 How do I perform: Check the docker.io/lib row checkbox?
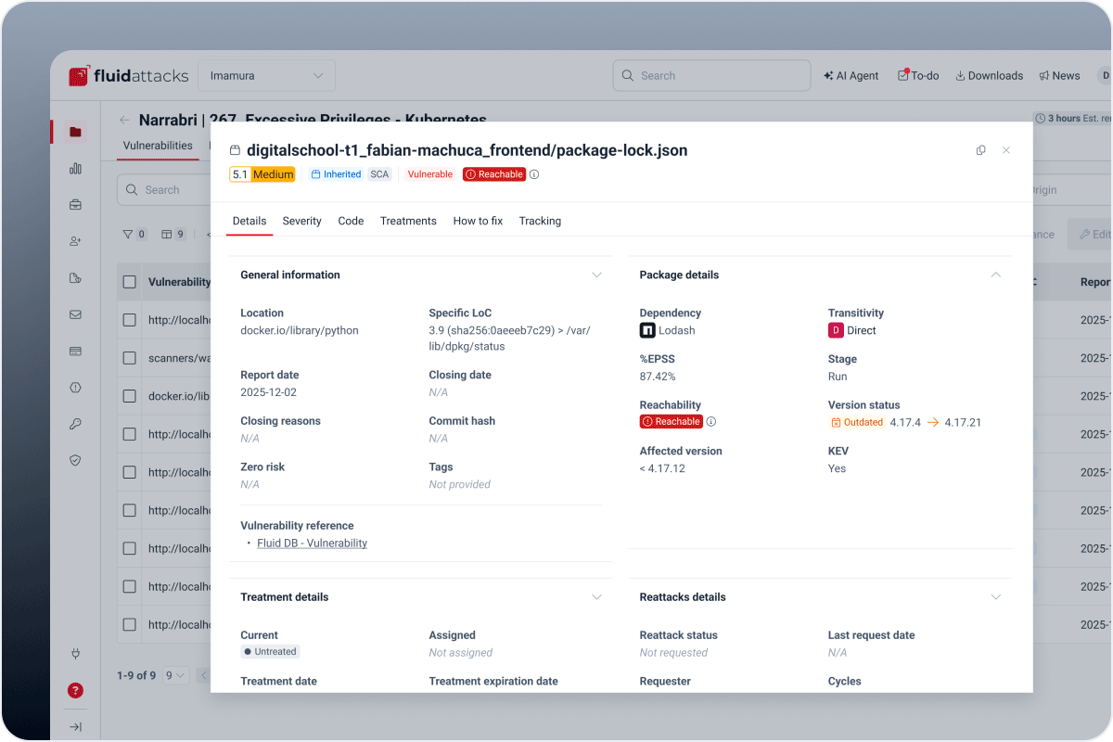tap(130, 396)
